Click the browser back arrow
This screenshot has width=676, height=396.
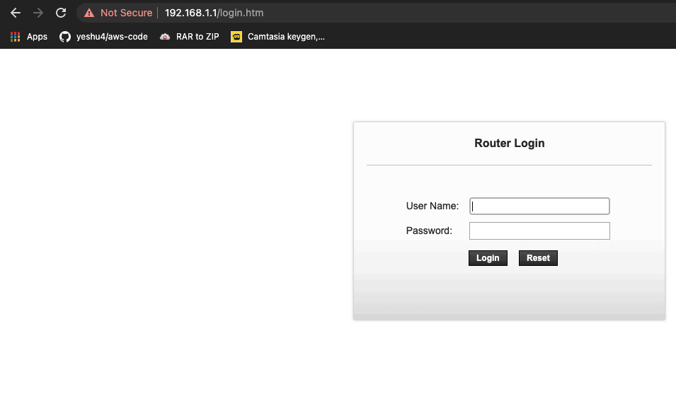(15, 13)
